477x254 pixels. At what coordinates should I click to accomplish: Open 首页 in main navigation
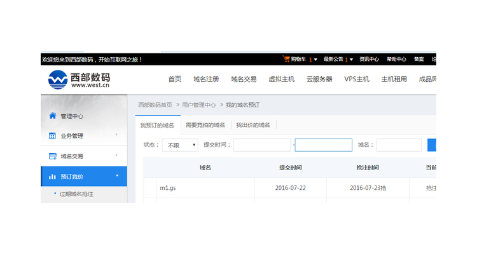point(175,79)
